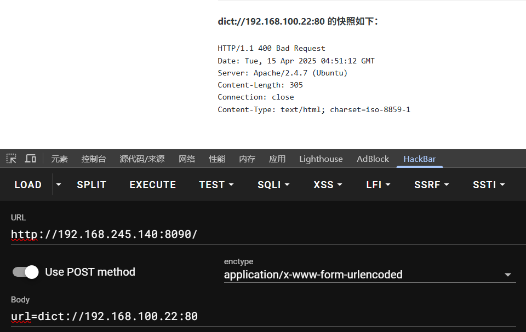This screenshot has width=526, height=332.
Task: Select the Lighthouse tab
Action: point(321,159)
